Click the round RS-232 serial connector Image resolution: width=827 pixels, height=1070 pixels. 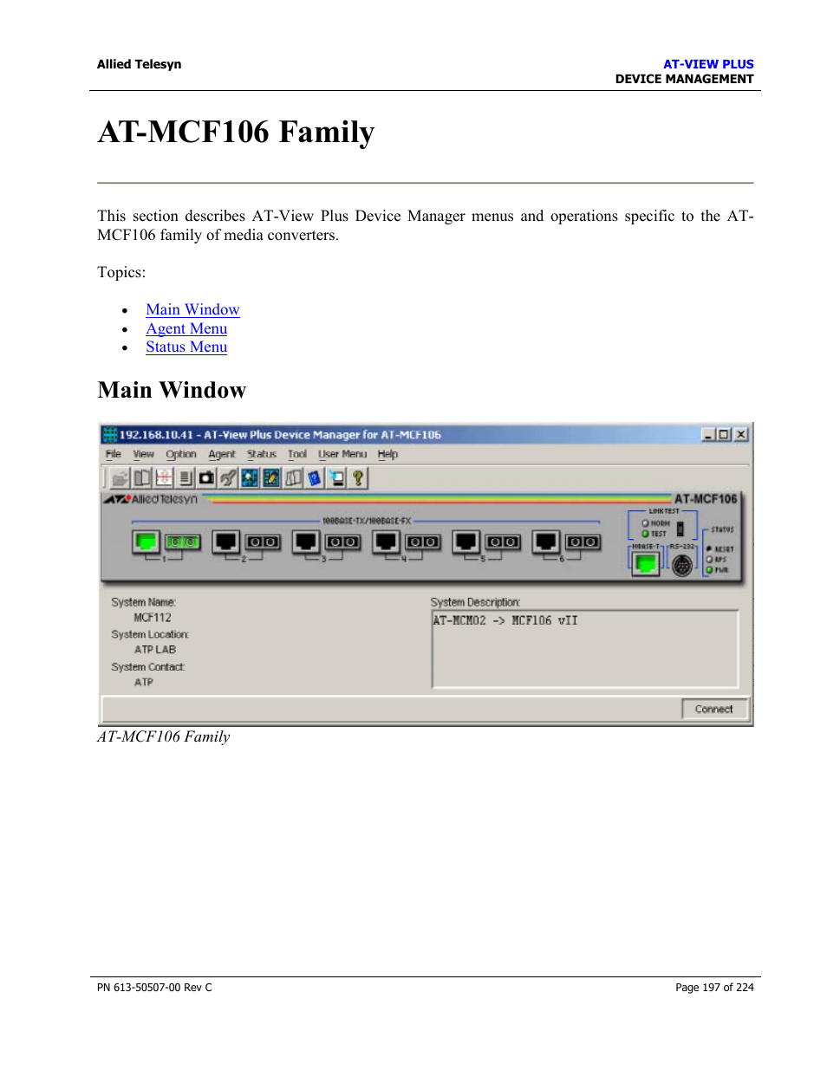[x=682, y=566]
